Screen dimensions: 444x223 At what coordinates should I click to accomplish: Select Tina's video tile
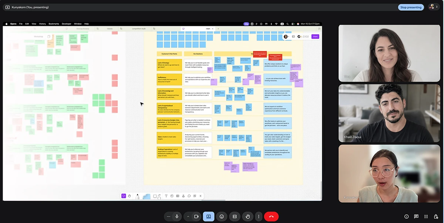(388, 53)
